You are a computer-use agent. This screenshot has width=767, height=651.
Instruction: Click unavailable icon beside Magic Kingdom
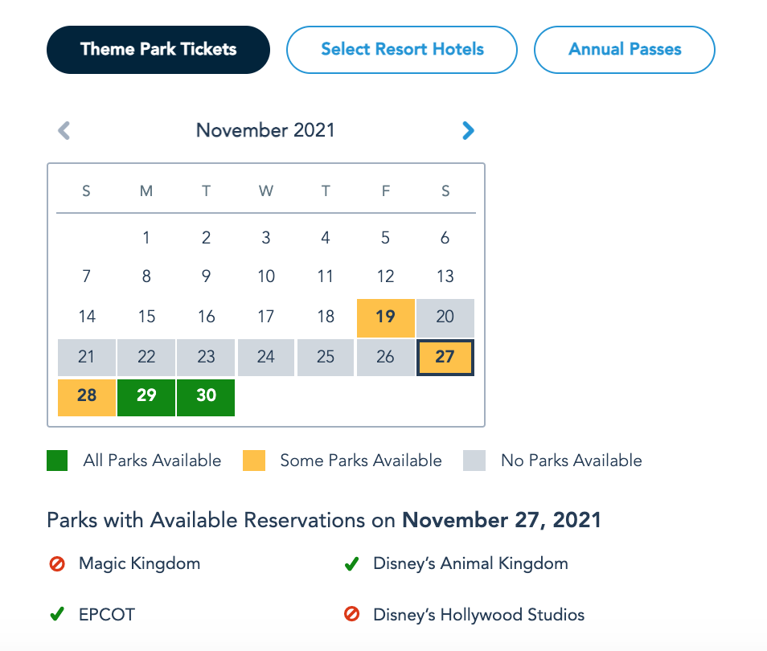pyautogui.click(x=57, y=564)
